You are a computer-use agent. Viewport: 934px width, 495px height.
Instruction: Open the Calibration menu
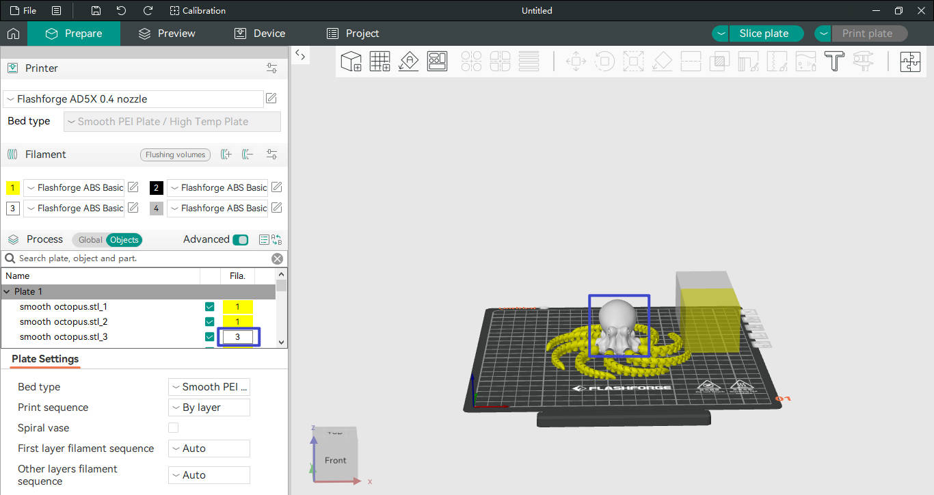coord(198,10)
